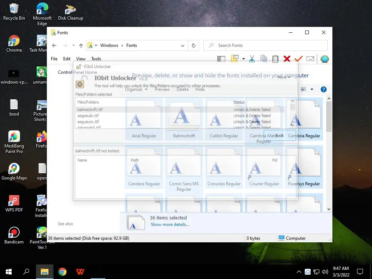372x279 pixels.
Task: Click the Show more details link
Action: click(170, 225)
